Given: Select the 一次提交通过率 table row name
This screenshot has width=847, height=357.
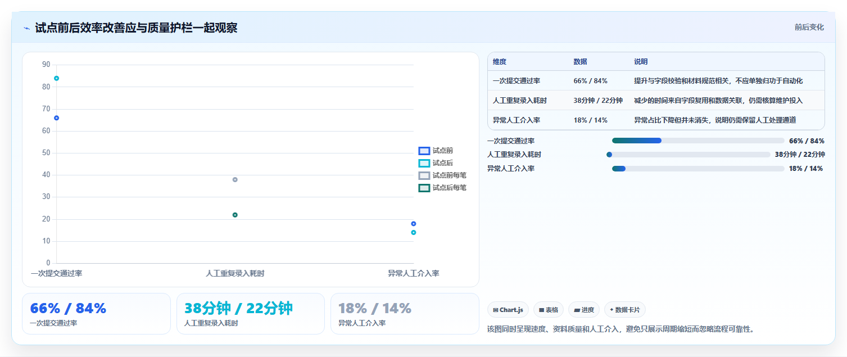Looking at the screenshot, I should 517,81.
